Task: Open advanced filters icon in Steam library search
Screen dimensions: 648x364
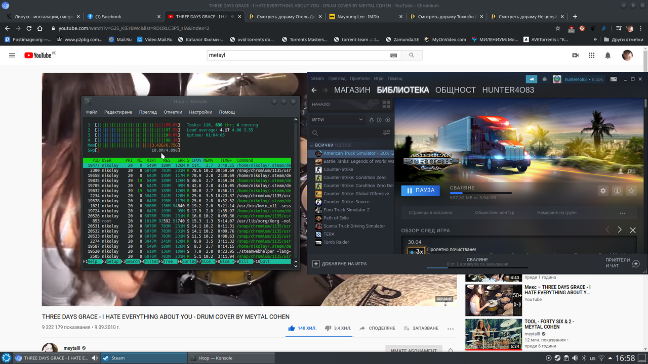Action: click(x=386, y=133)
